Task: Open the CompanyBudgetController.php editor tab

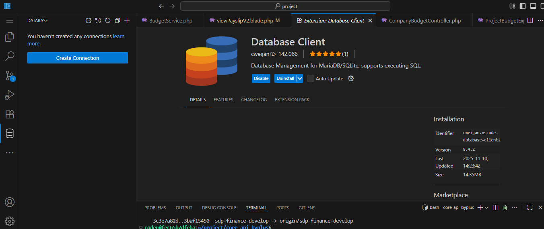Action: (x=421, y=20)
